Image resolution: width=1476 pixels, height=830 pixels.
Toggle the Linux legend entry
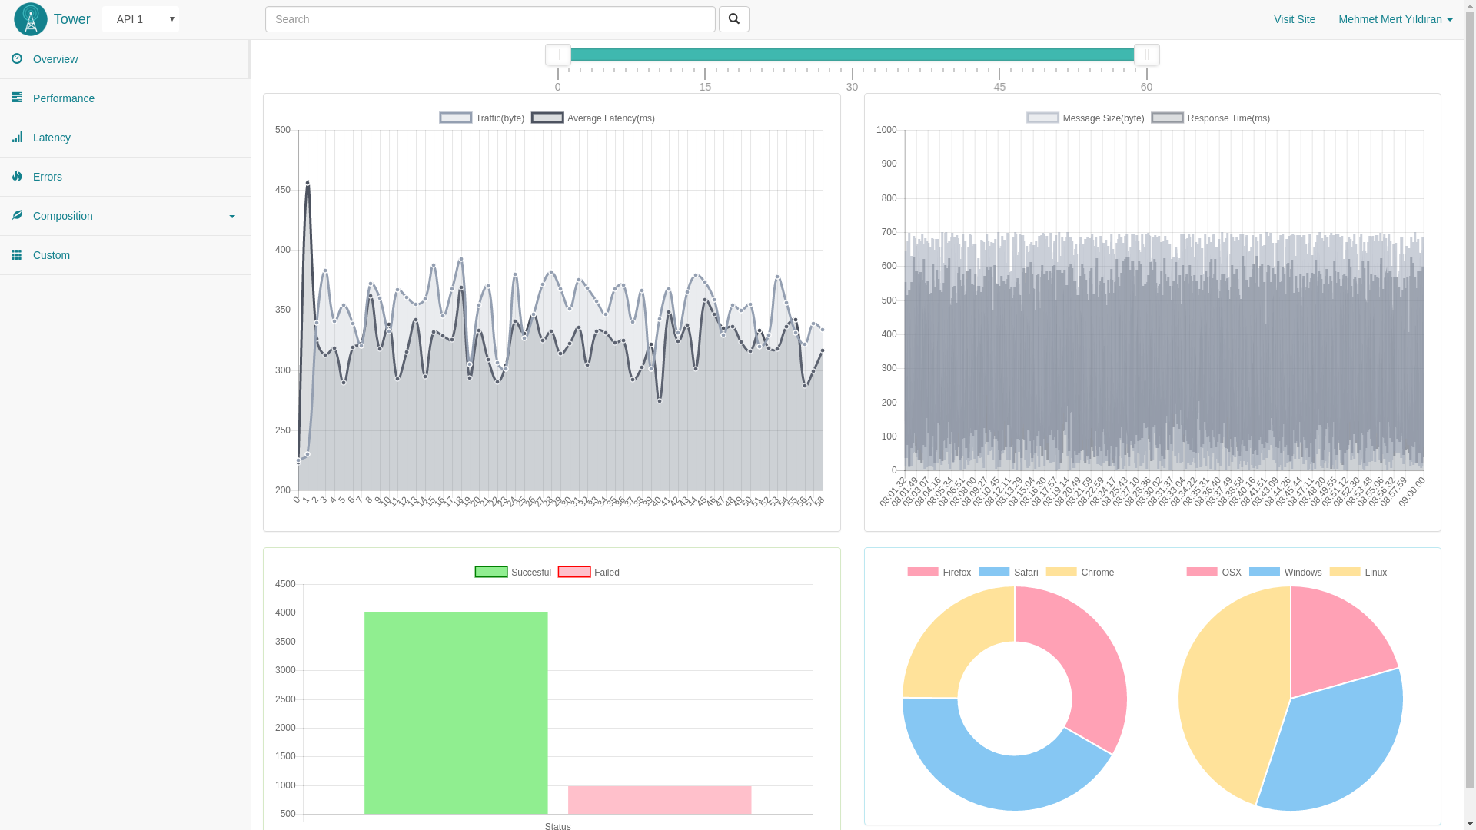coord(1358,573)
